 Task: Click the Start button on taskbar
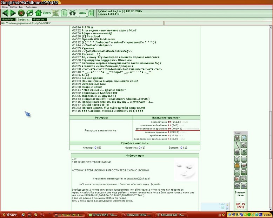point(10,215)
